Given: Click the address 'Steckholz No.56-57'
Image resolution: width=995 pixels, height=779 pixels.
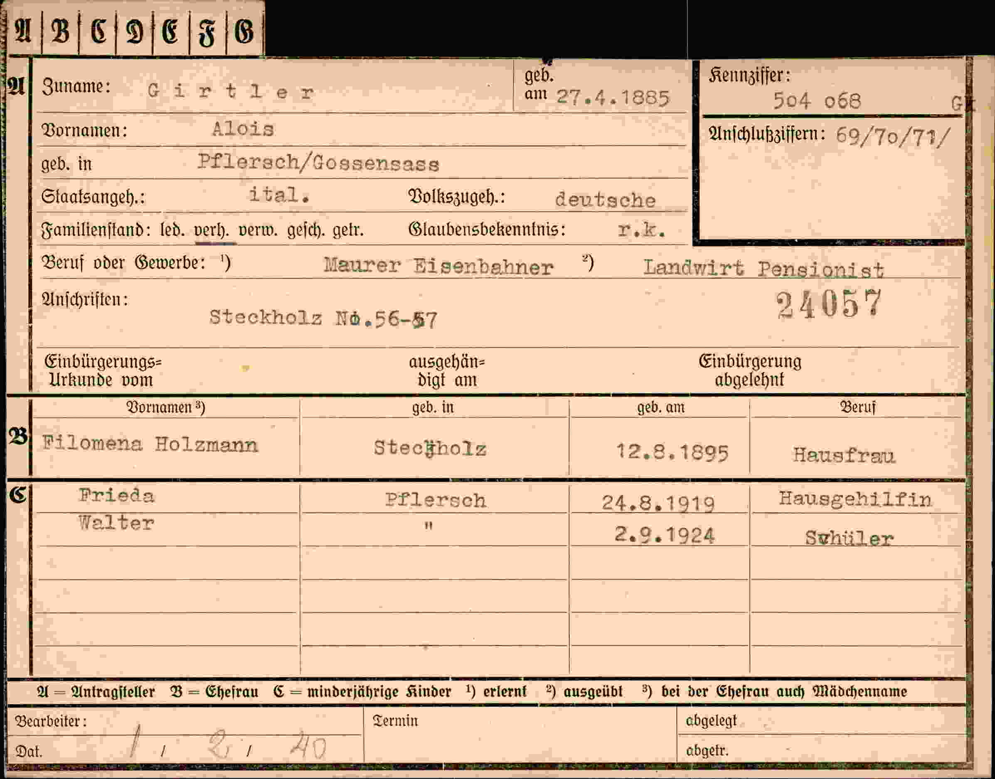Looking at the screenshot, I should tap(323, 318).
